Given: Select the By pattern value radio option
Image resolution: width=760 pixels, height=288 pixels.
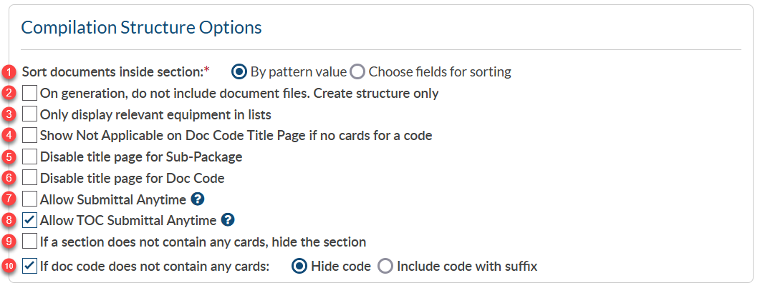Looking at the screenshot, I should (x=240, y=71).
